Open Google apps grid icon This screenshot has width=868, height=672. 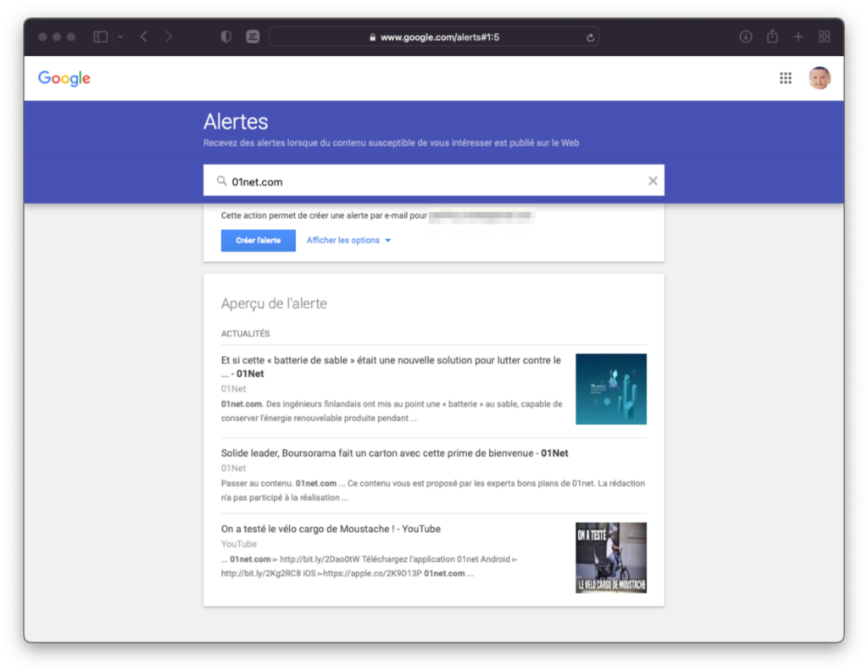pos(786,78)
